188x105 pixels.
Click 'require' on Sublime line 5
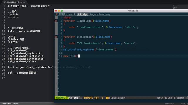point(13,17)
